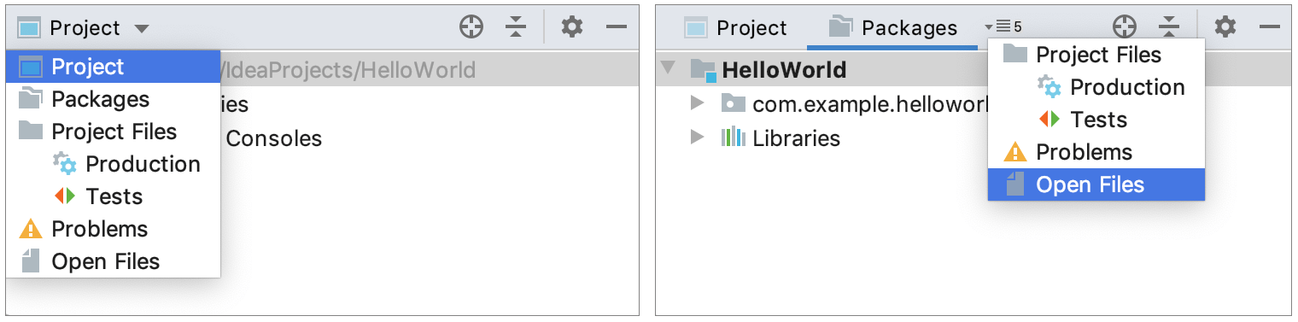Image resolution: width=1298 pixels, height=322 pixels.
Task: Open gear options in right panel
Action: point(1225,27)
